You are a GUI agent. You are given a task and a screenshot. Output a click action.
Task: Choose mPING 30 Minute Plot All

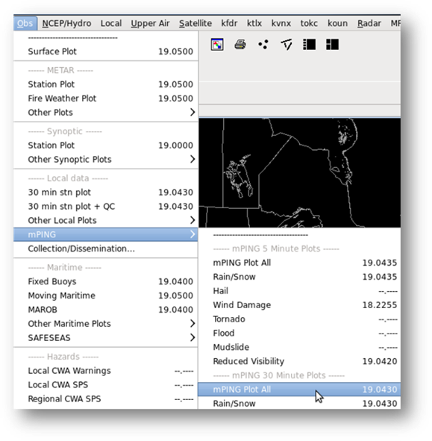(x=299, y=390)
